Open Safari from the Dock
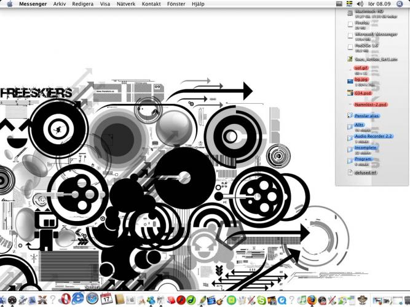The image size is (410, 307). click(x=92, y=299)
